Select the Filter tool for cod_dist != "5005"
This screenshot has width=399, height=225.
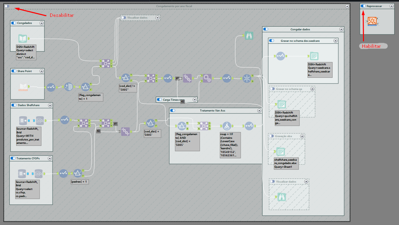point(126,78)
